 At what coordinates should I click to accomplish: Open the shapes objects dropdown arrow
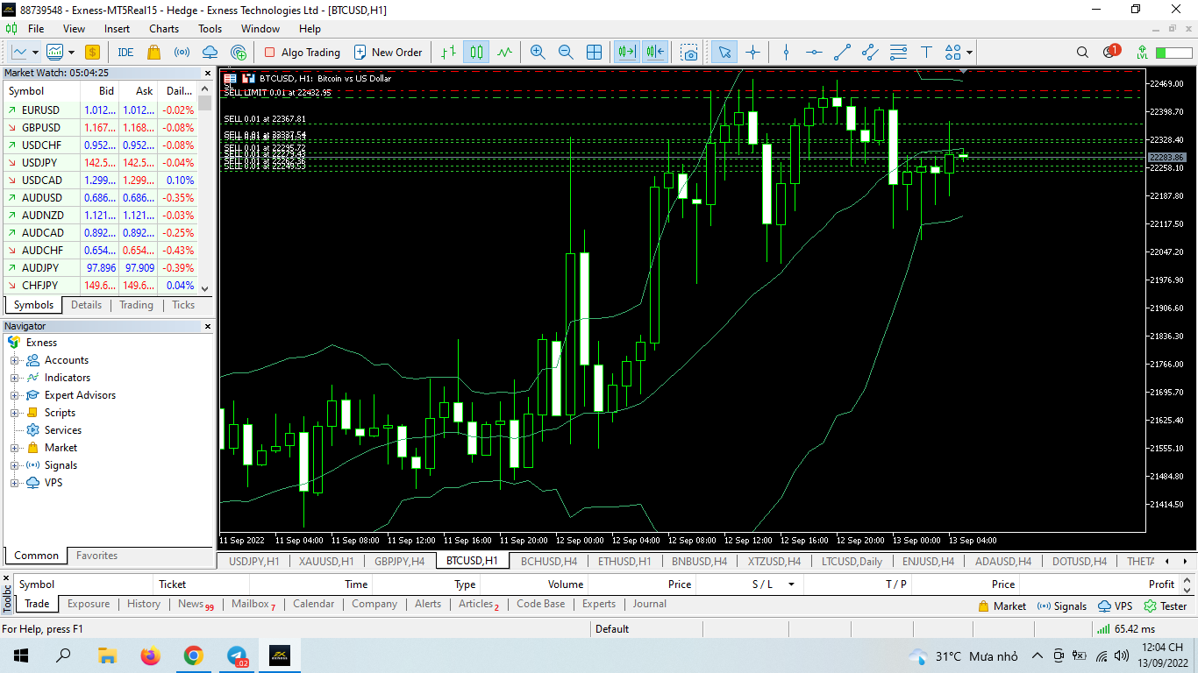(969, 52)
